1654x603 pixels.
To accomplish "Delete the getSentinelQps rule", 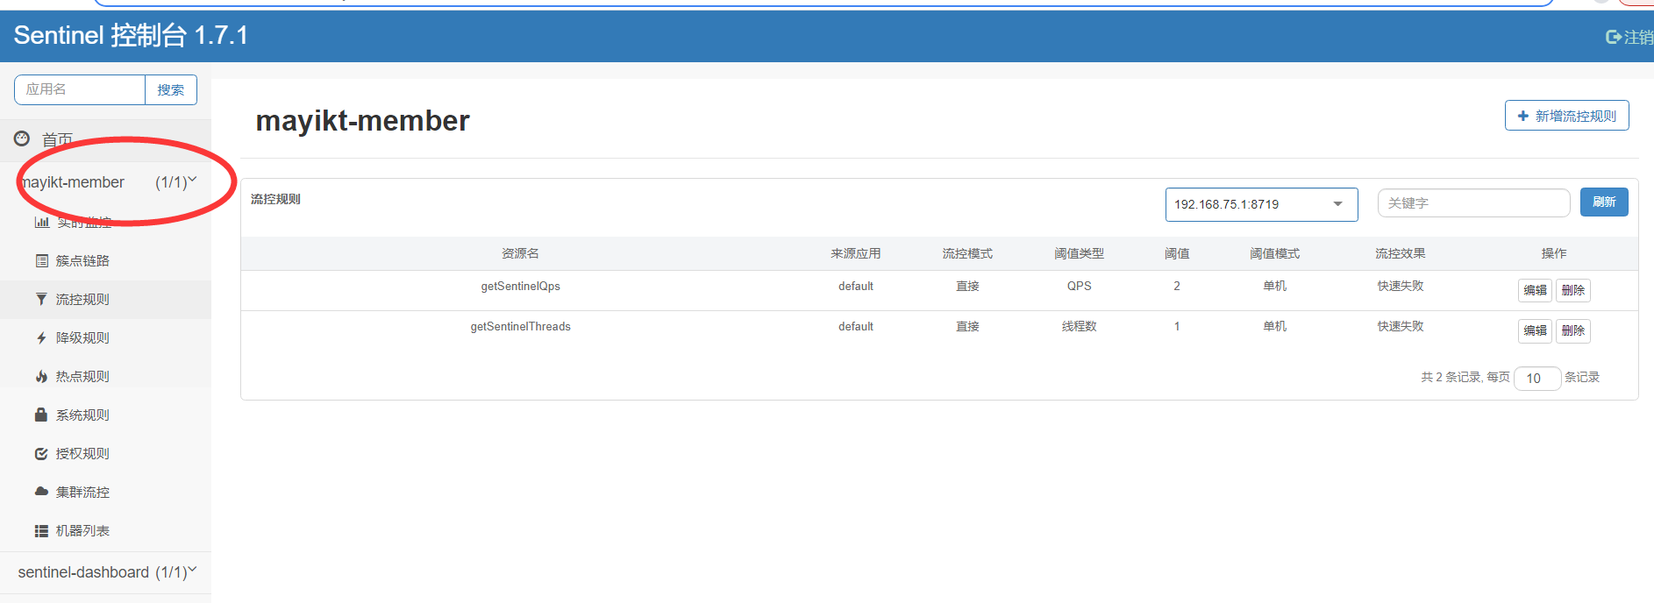I will pos(1573,290).
